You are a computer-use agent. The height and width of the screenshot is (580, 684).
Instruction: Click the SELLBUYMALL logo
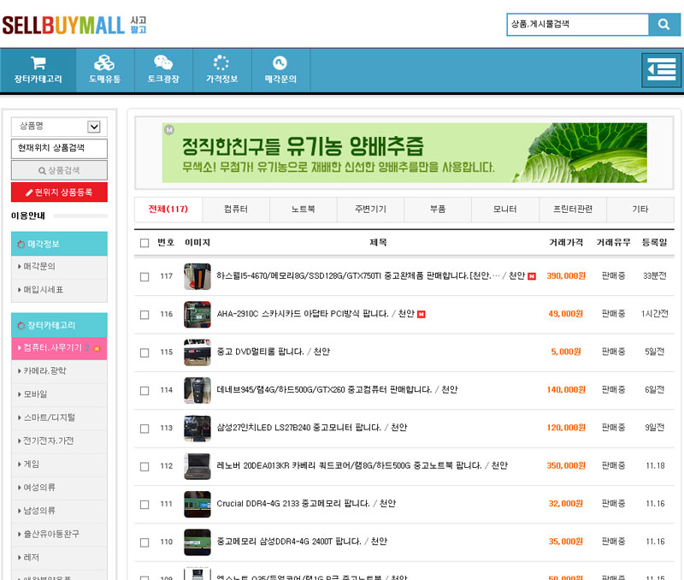coord(64,25)
